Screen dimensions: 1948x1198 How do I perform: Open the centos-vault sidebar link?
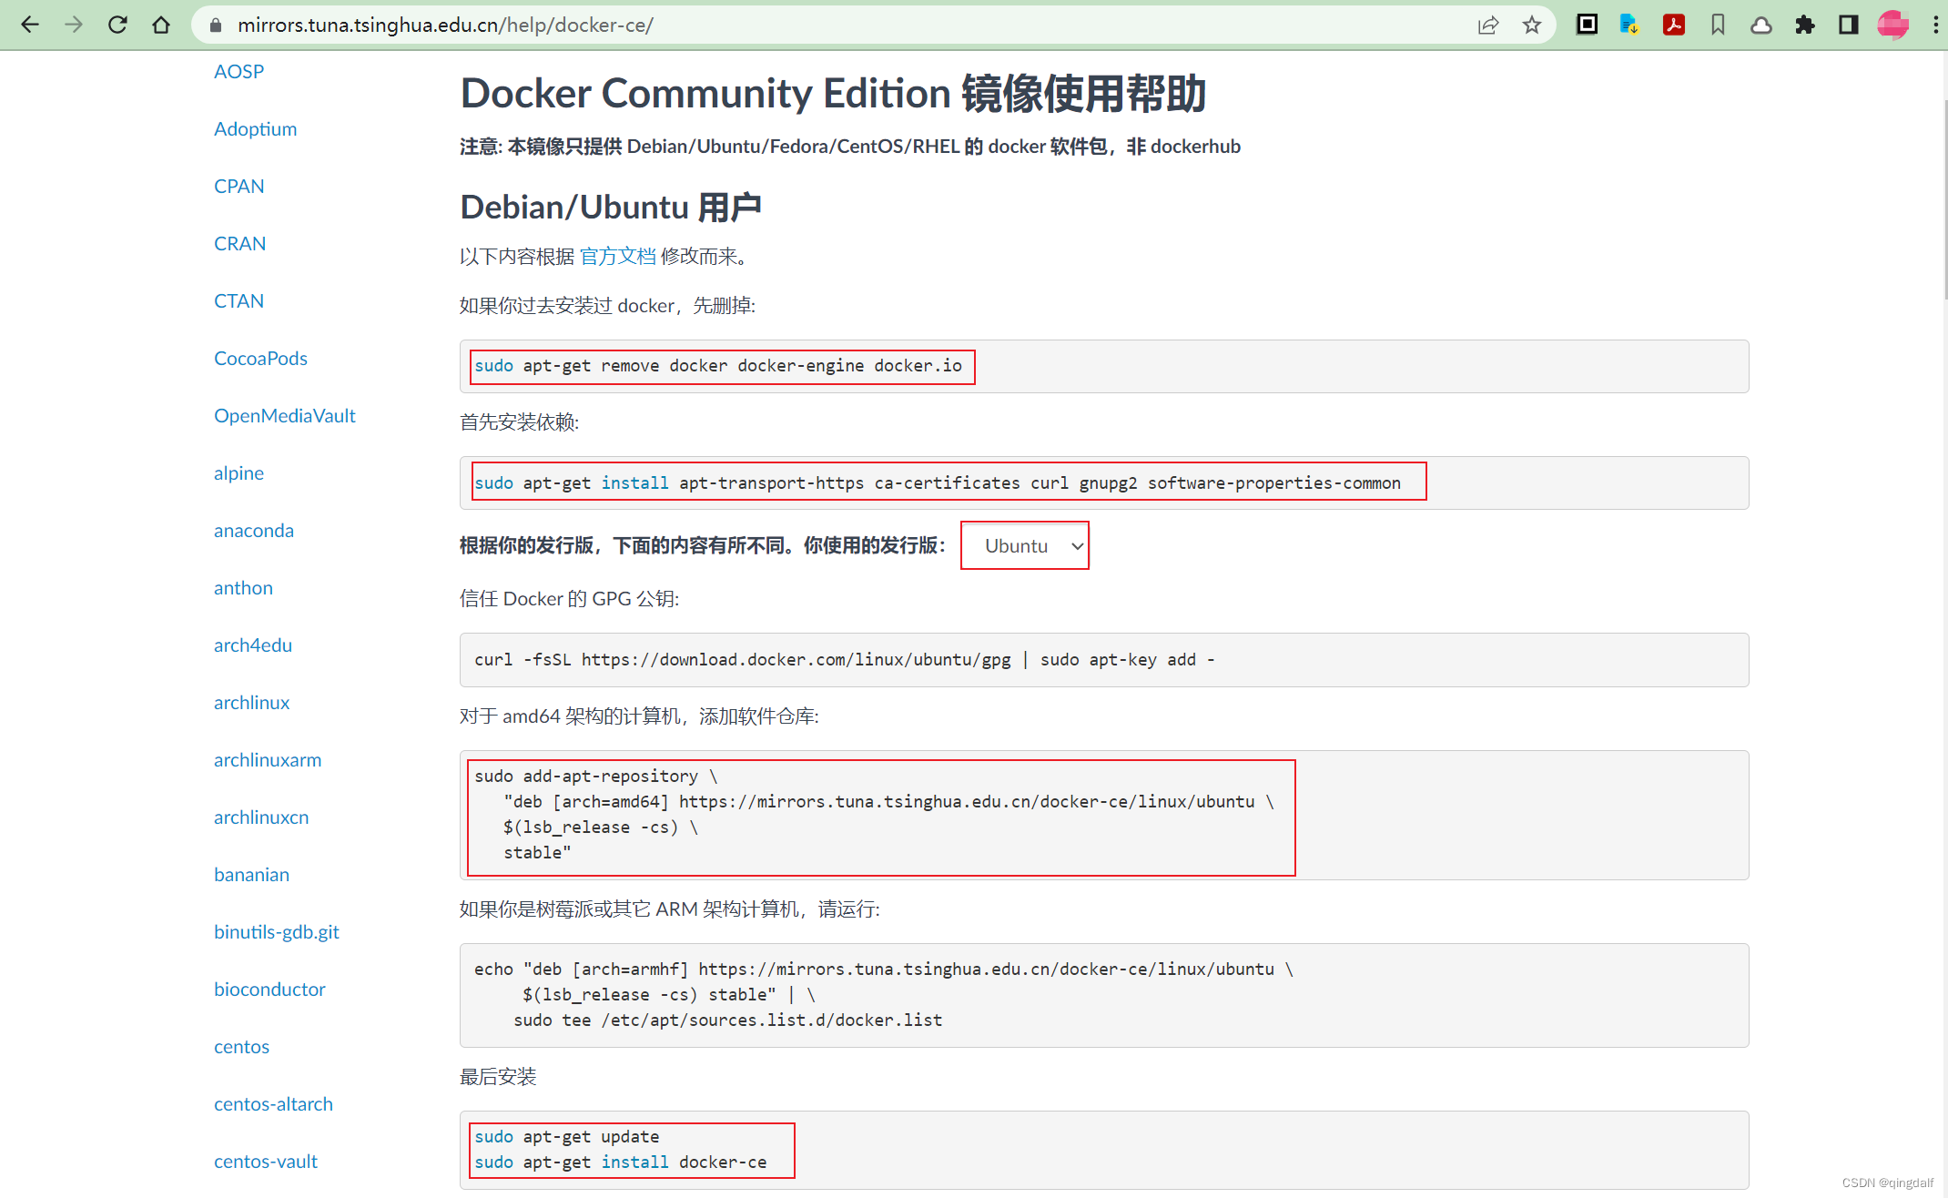point(265,1161)
